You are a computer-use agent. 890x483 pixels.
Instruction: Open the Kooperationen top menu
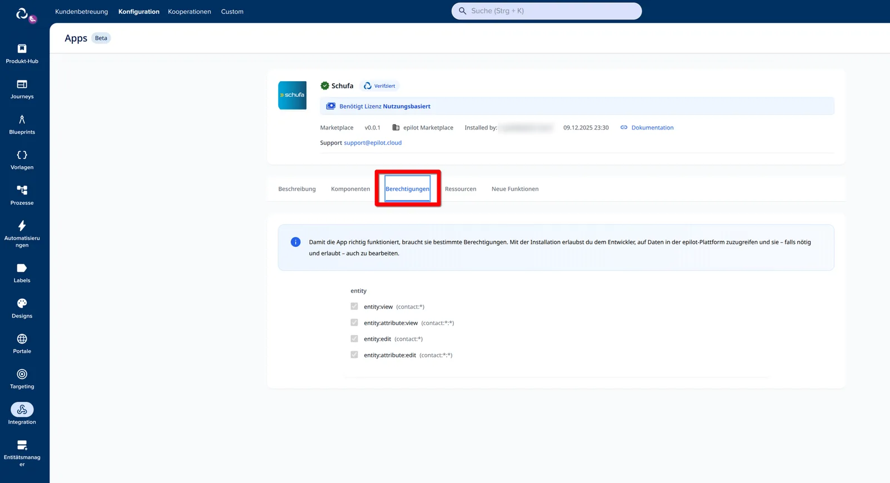pyautogui.click(x=189, y=12)
